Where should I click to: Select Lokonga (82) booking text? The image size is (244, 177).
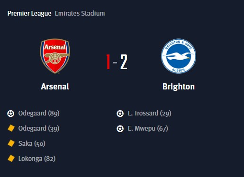click(x=37, y=159)
